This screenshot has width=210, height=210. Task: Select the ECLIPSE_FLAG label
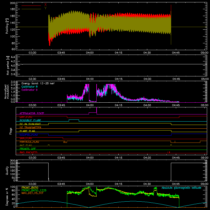[29, 135]
